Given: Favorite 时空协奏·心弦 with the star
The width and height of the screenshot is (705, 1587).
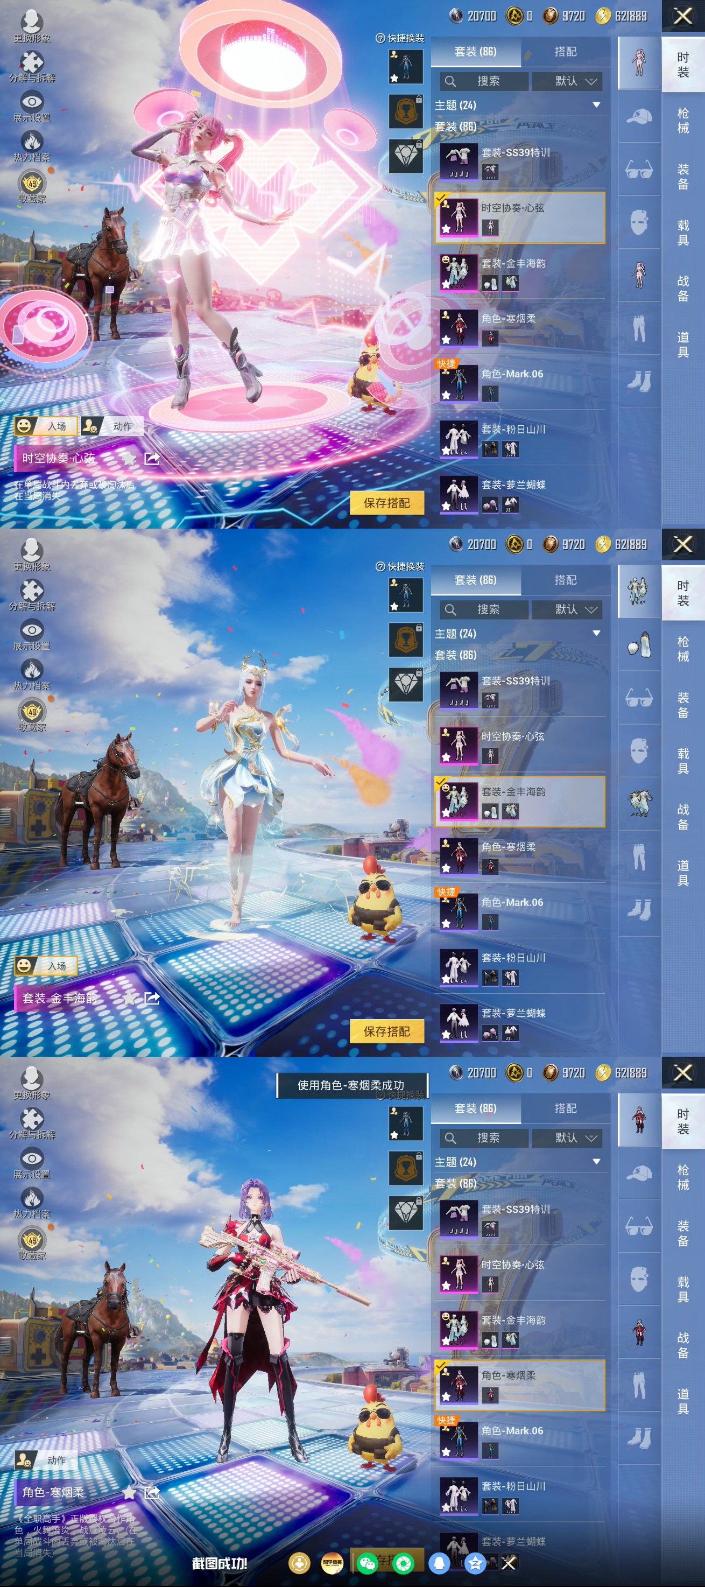Looking at the screenshot, I should pos(129,458).
